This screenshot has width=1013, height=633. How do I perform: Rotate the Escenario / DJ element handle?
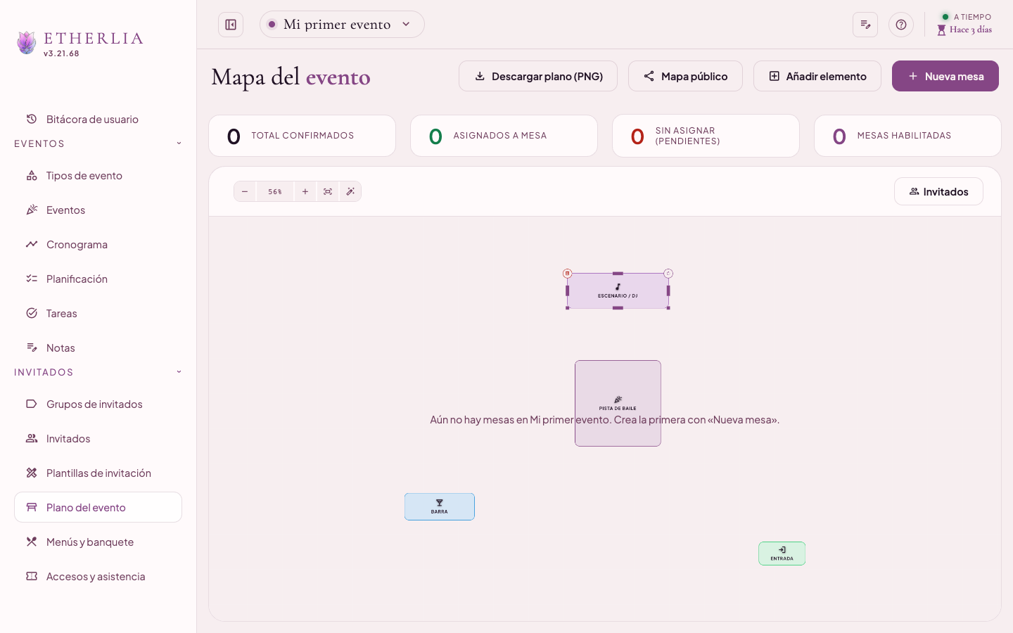click(668, 273)
